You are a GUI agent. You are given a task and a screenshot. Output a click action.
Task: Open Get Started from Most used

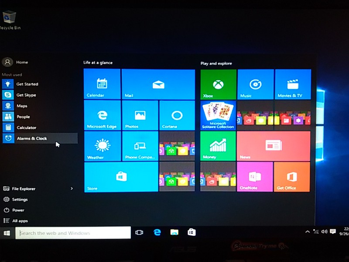coord(40,84)
